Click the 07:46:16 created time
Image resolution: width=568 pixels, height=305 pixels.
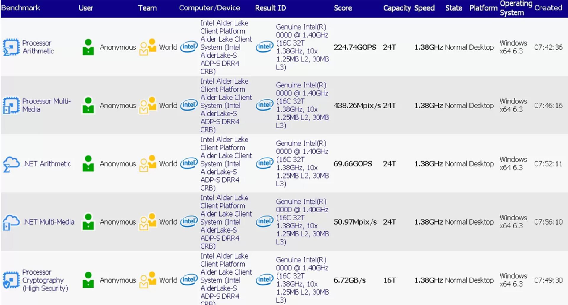[548, 106]
